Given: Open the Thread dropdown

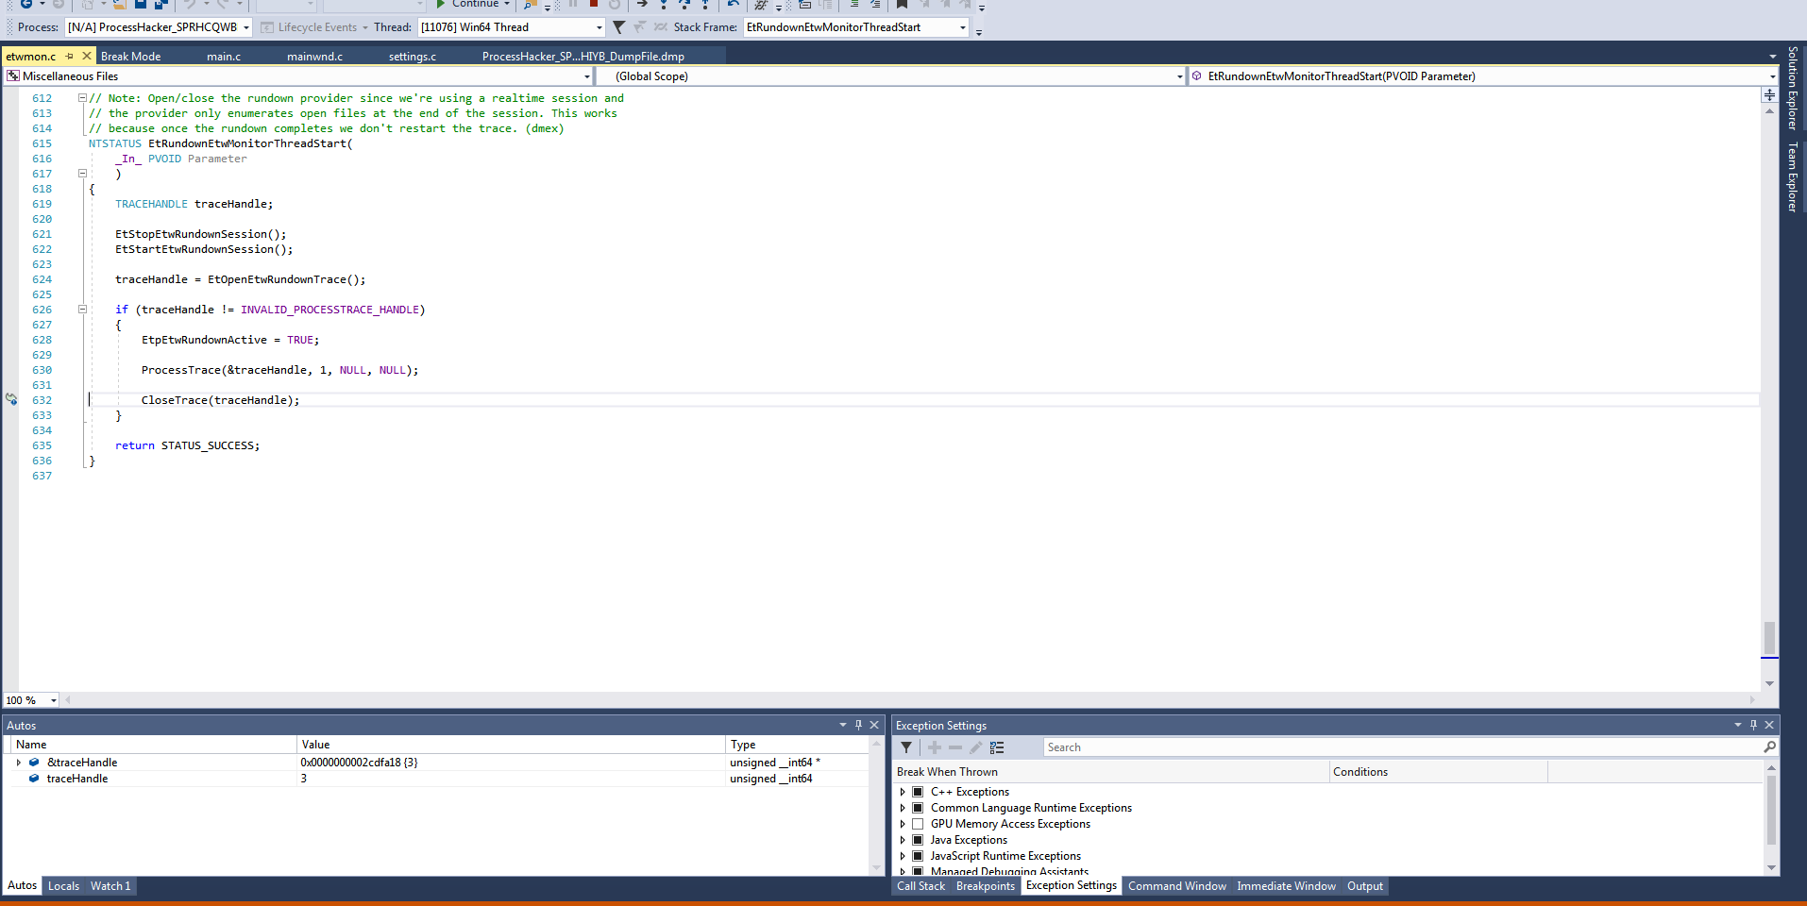Looking at the screenshot, I should 600,27.
